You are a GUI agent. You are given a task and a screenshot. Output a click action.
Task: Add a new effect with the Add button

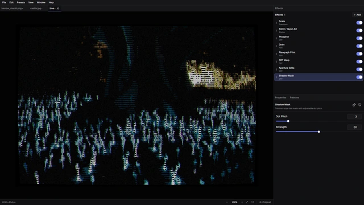pyautogui.click(x=357, y=15)
